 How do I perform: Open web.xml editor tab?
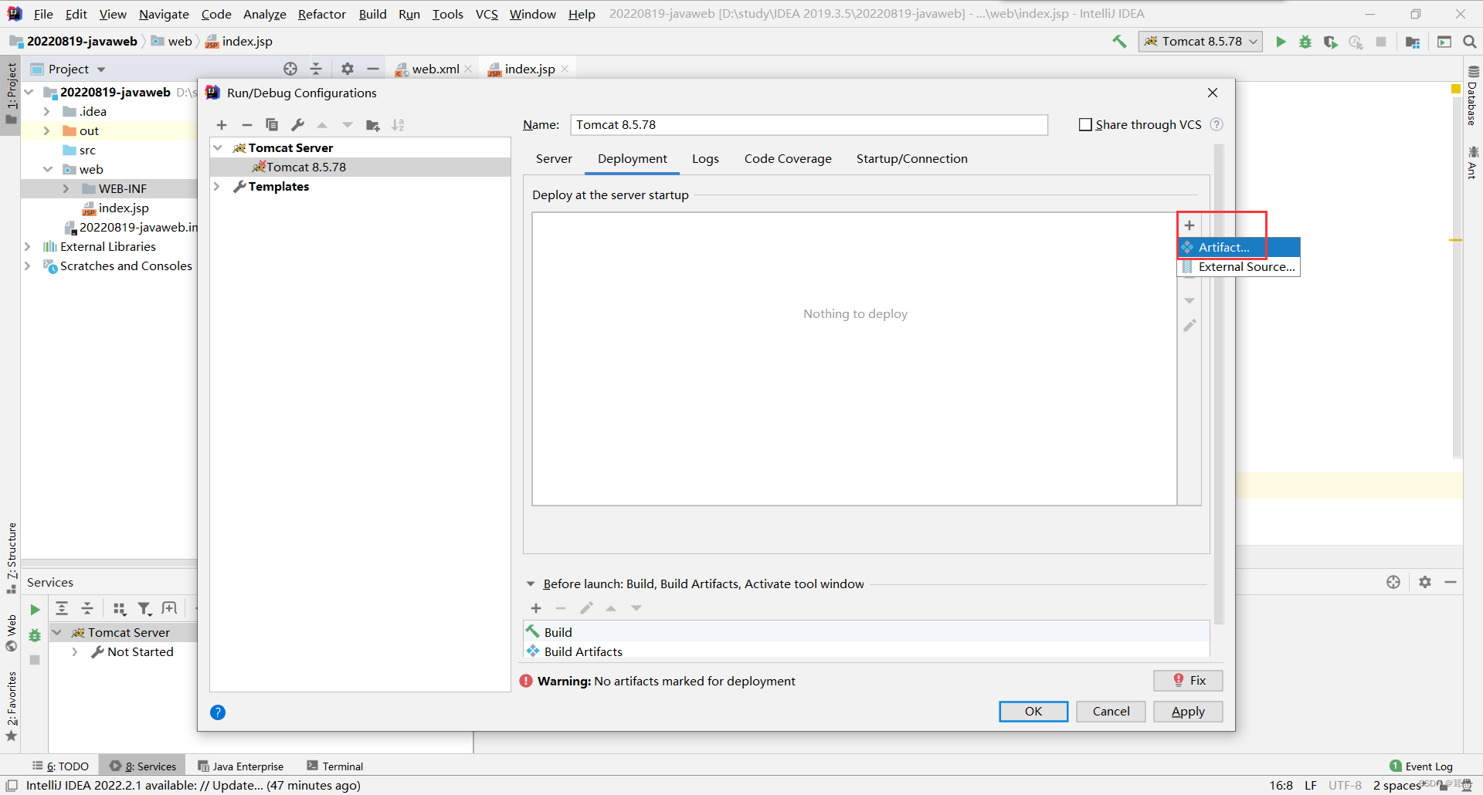pyautogui.click(x=436, y=69)
